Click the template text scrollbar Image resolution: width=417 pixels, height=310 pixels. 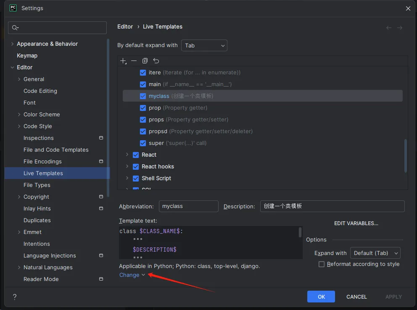(300, 232)
